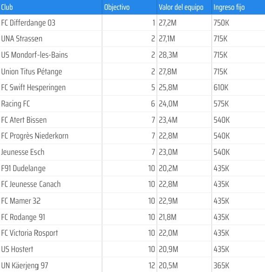Viewport: 265px width, 272px height.
Task: Click on Union Titus Pétange
Action: [x=32, y=72]
